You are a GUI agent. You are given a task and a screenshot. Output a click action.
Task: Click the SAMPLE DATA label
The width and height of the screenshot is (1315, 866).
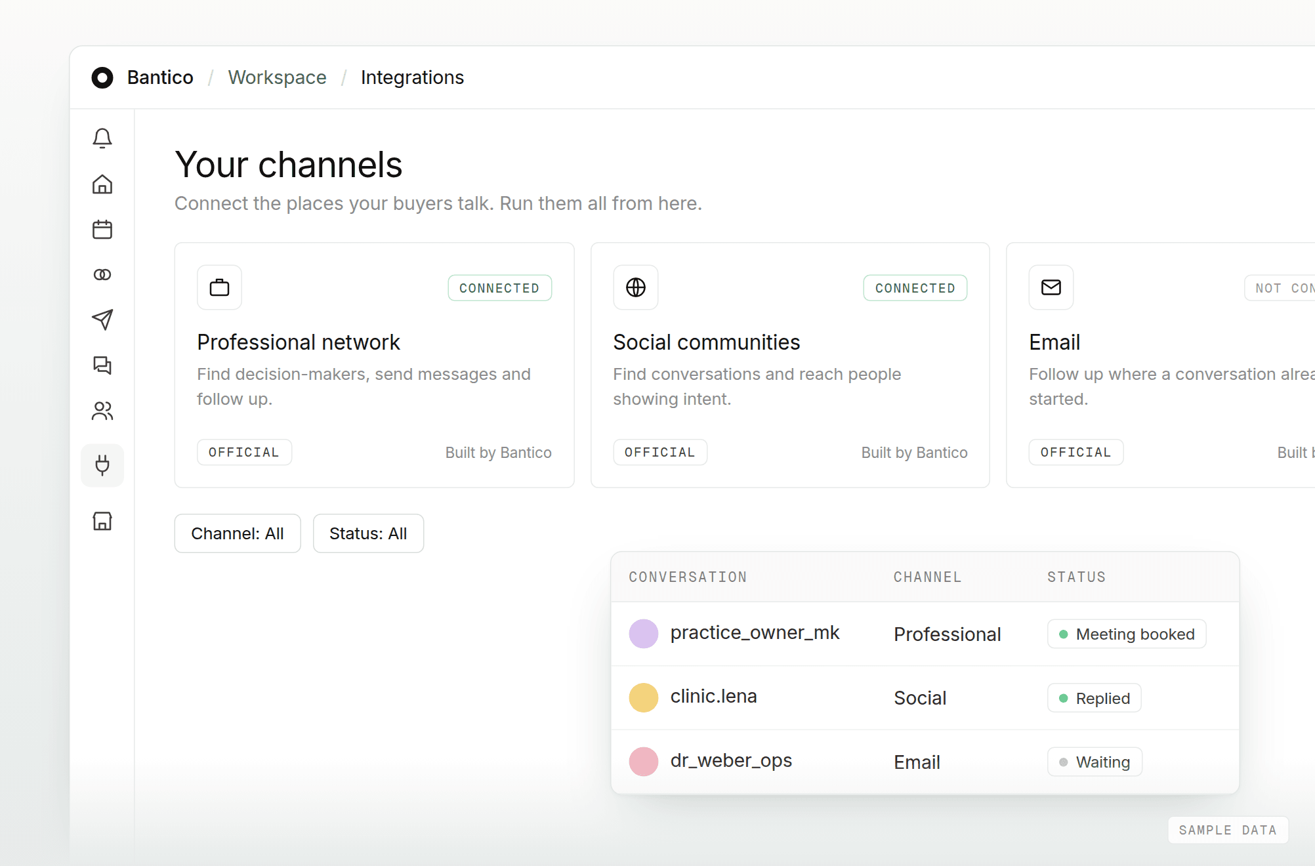(1228, 830)
